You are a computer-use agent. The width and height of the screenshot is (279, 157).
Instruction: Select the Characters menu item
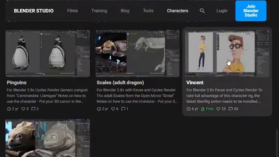[x=177, y=10]
